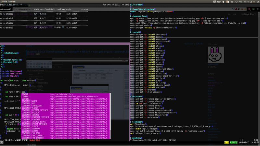Click the '#include <mpi.h>' line
Screen dimensions: 260x146
9,76
